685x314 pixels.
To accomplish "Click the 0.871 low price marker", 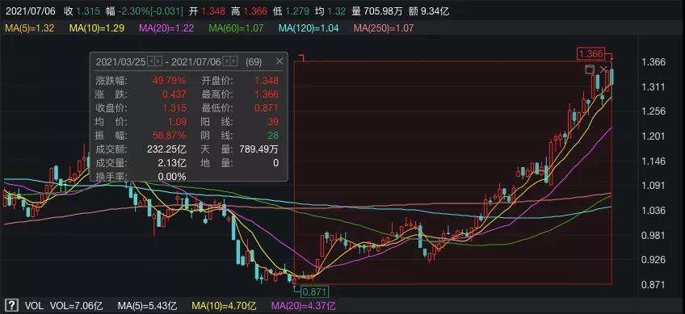I will tap(313, 291).
